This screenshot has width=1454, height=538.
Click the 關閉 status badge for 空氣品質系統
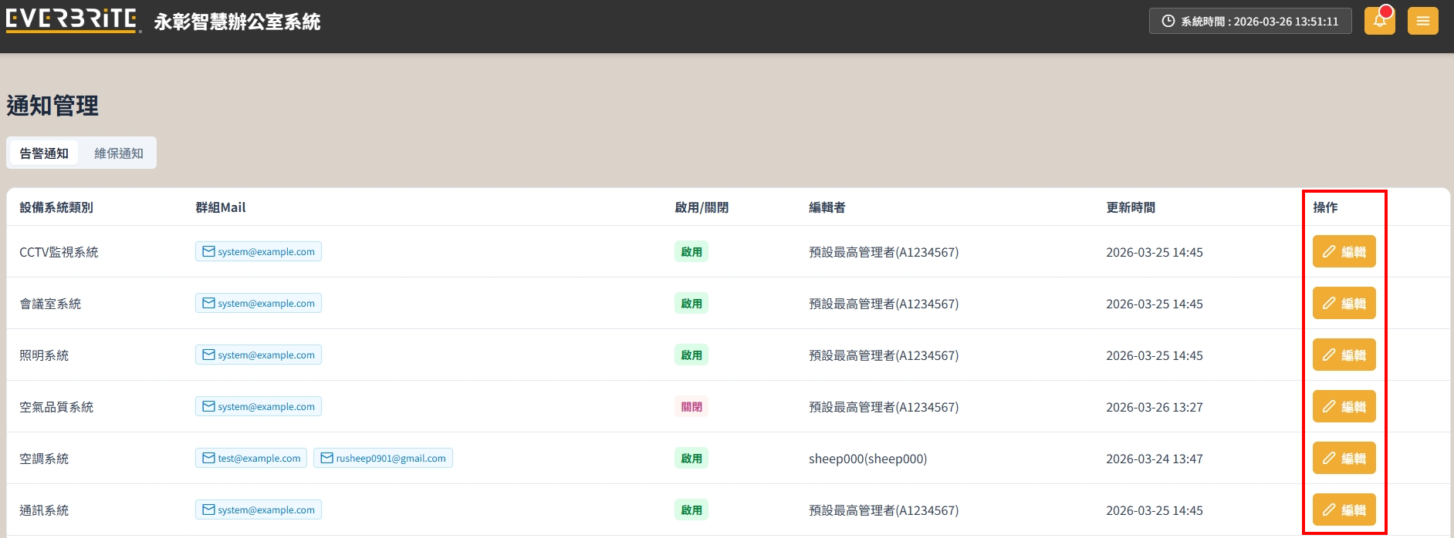tap(691, 407)
